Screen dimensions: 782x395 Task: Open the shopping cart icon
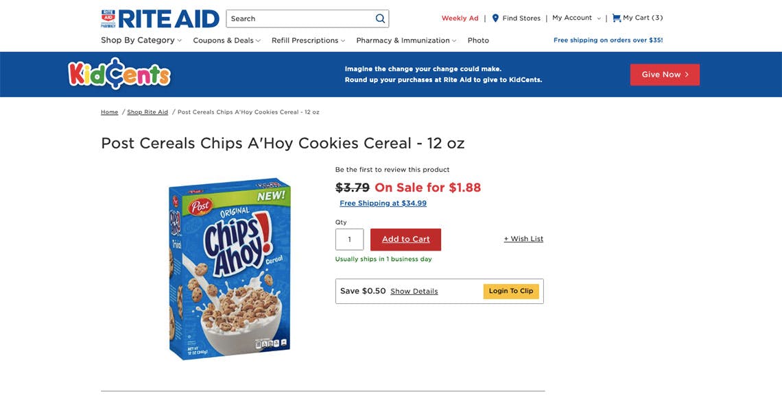pyautogui.click(x=617, y=18)
